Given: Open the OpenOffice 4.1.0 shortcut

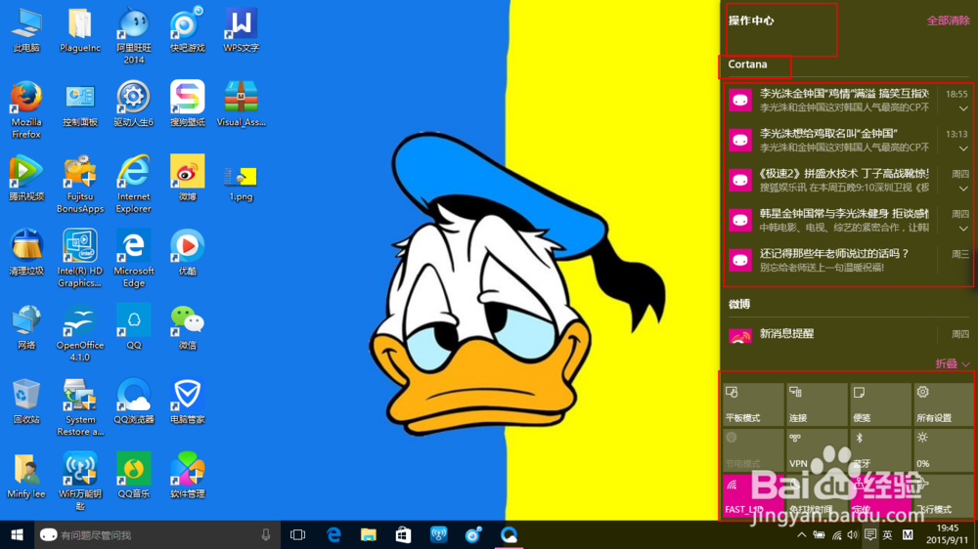Looking at the screenshot, I should click(80, 333).
